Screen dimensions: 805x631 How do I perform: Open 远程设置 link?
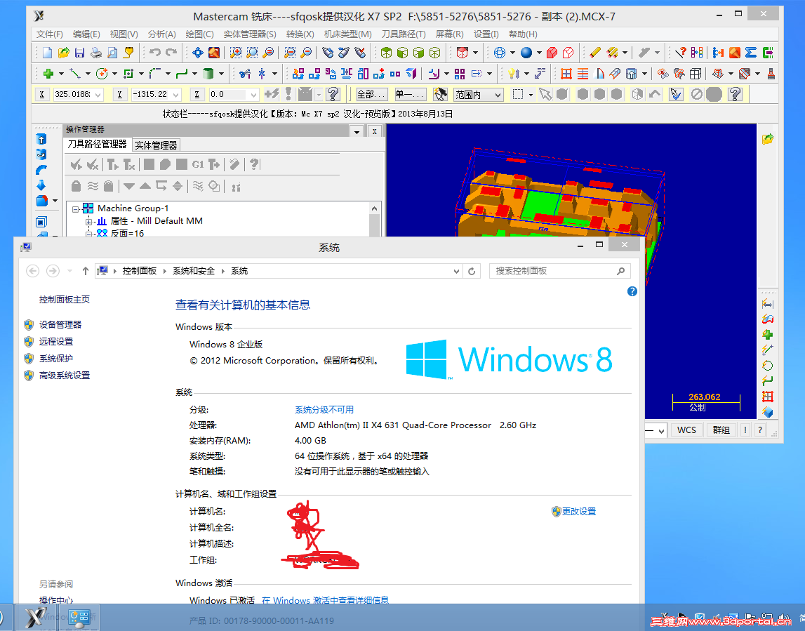[x=56, y=341]
